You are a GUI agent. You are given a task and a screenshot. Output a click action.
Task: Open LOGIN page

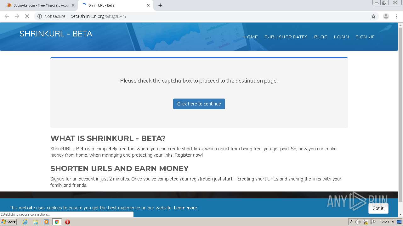click(x=341, y=37)
